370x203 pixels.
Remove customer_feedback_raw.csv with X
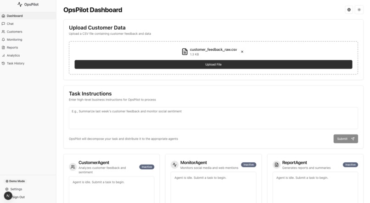click(242, 52)
